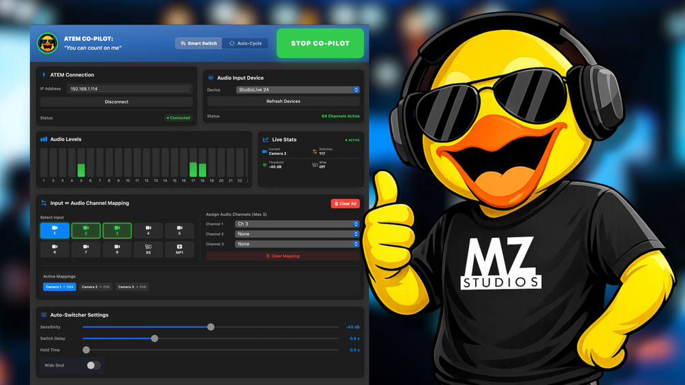Click the Disconnect button
Image resolution: width=685 pixels, height=385 pixels.
(116, 102)
